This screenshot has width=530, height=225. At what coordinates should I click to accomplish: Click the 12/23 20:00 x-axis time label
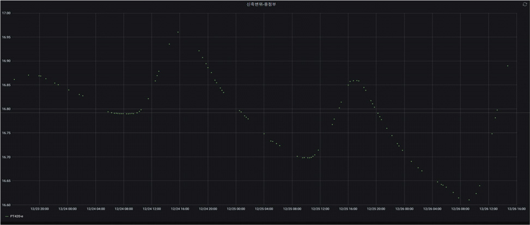pyautogui.click(x=39, y=208)
